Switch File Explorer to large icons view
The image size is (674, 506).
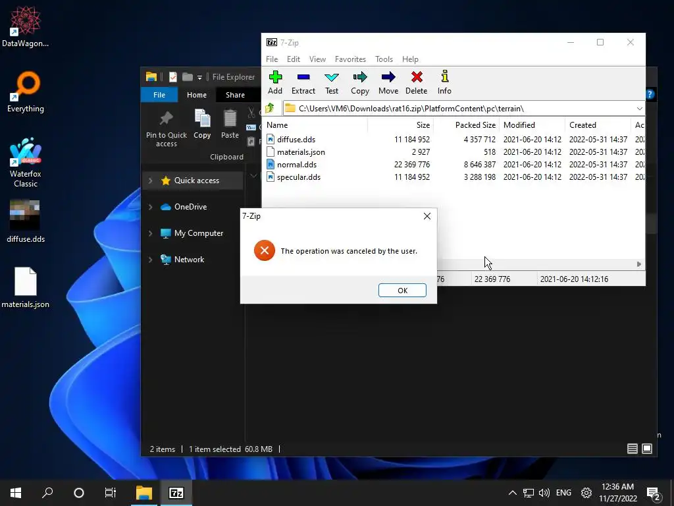[647, 449]
